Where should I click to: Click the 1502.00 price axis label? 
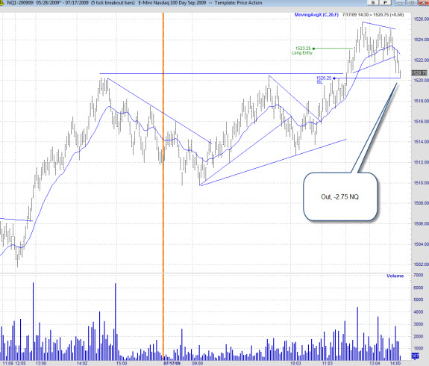pos(421,264)
